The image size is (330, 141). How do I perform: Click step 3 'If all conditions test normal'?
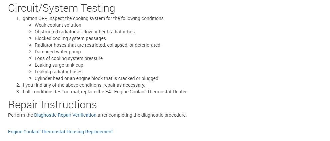(x=53, y=92)
